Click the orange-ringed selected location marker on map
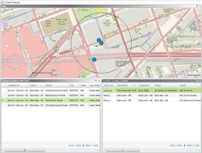Viewport: 202px width, 153px height. [x=101, y=43]
